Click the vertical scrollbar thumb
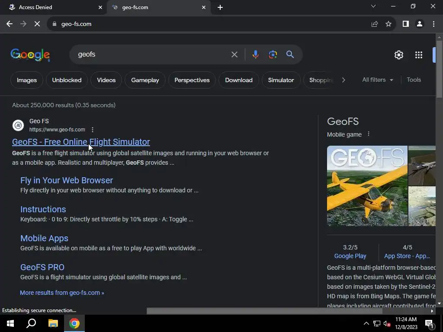Image resolution: width=443 pixels, height=332 pixels. click(440, 70)
